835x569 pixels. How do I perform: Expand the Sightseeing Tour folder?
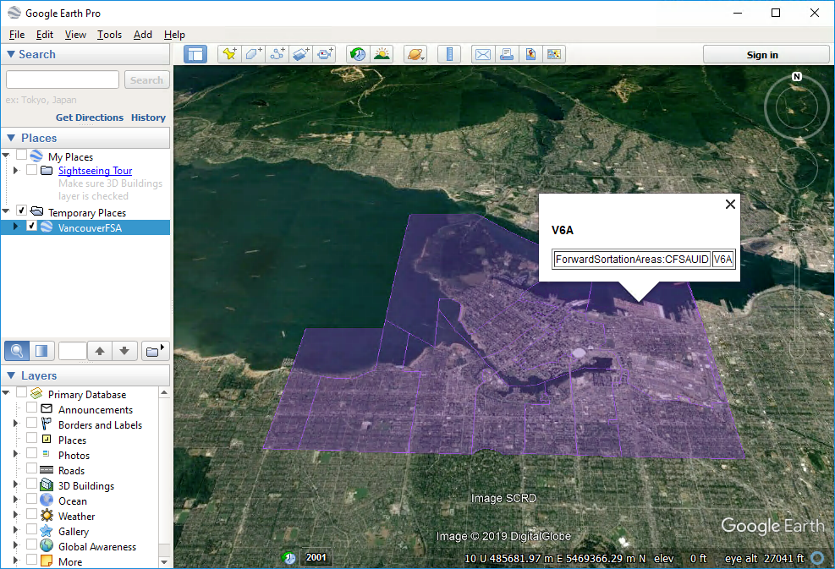[15, 170]
